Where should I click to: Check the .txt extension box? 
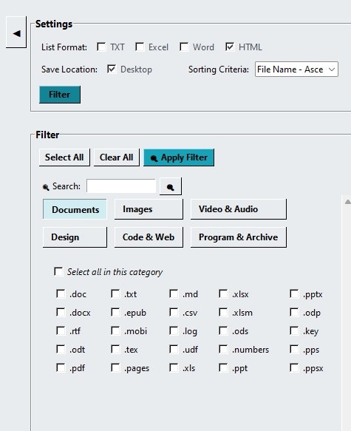115,293
